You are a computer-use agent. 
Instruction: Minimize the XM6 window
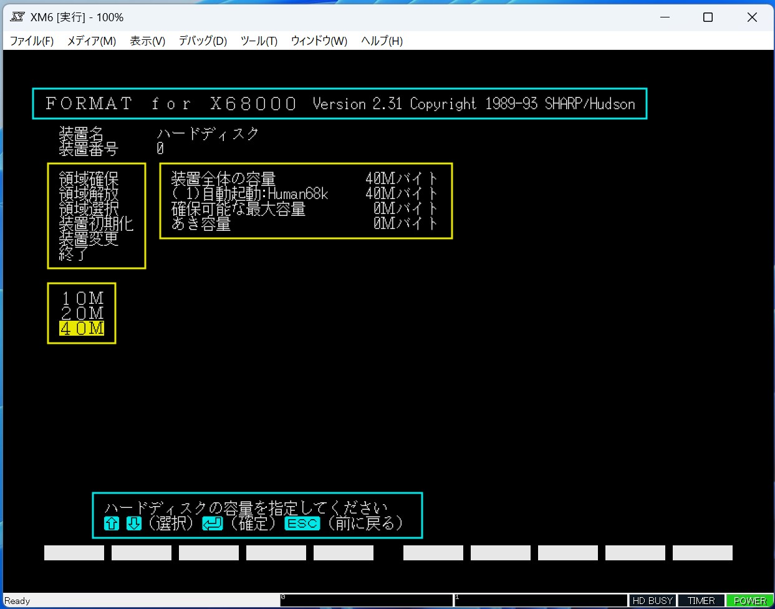[x=665, y=17]
